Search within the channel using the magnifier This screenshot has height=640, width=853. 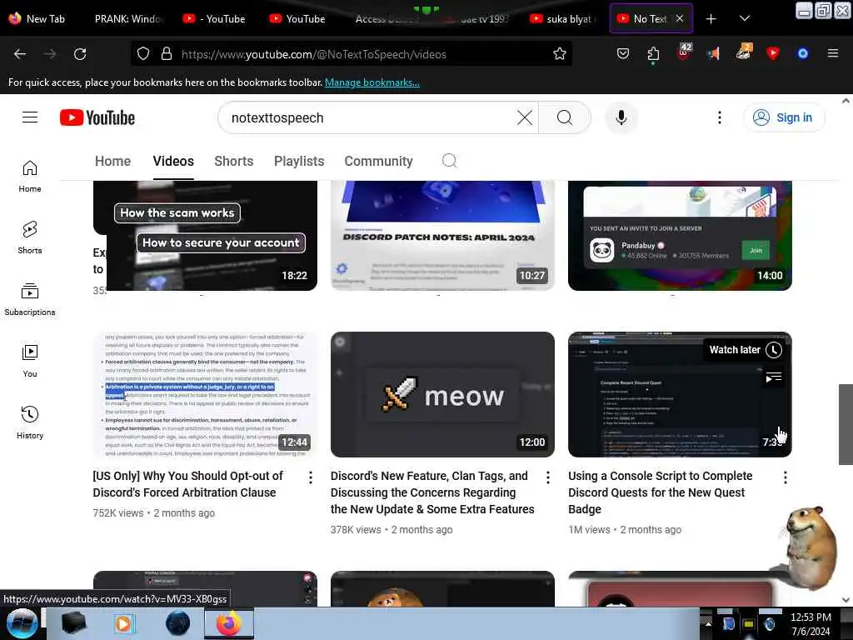[449, 161]
